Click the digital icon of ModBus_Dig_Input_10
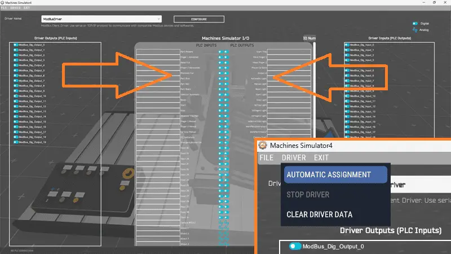 tap(347, 96)
